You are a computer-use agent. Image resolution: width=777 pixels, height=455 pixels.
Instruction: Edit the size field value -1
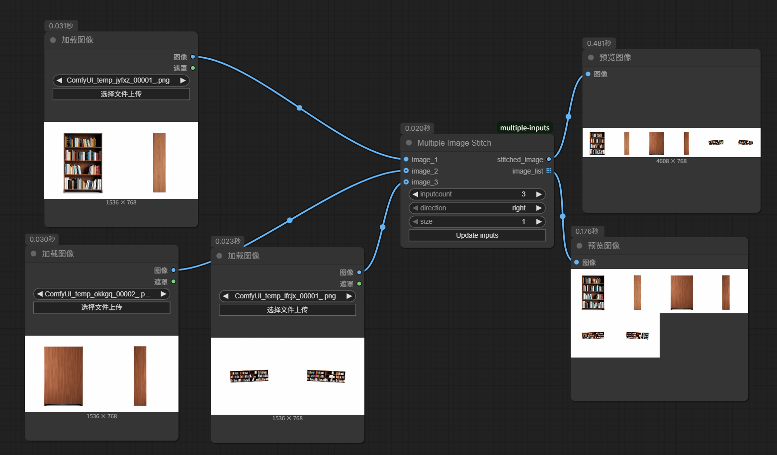pyautogui.click(x=477, y=221)
